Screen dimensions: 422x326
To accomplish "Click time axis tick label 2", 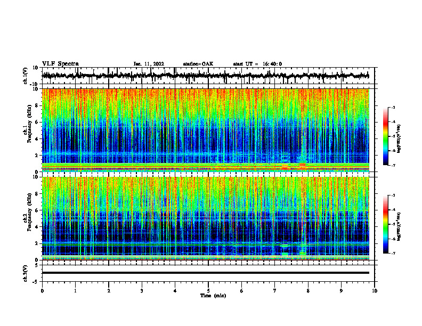I will pyautogui.click(x=109, y=291).
